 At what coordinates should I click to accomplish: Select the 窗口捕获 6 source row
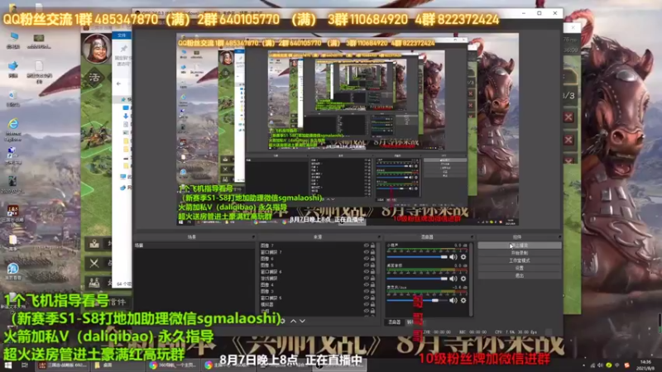point(311,272)
